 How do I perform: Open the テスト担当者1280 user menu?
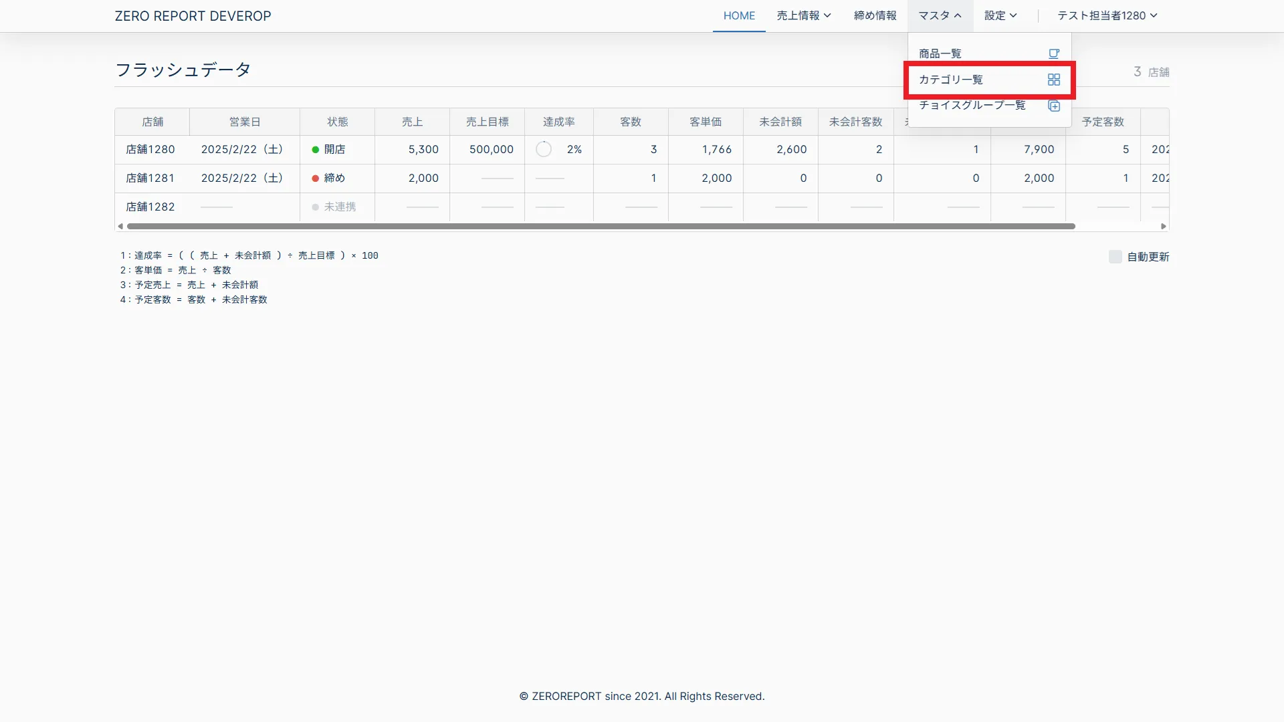click(1107, 15)
